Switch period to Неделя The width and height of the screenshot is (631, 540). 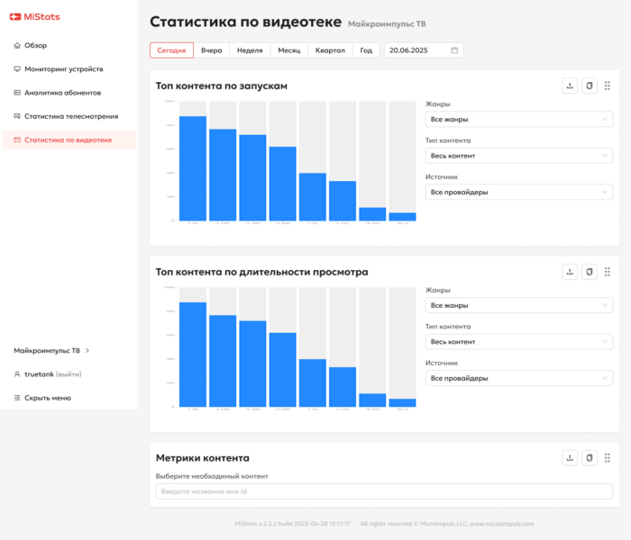click(250, 50)
